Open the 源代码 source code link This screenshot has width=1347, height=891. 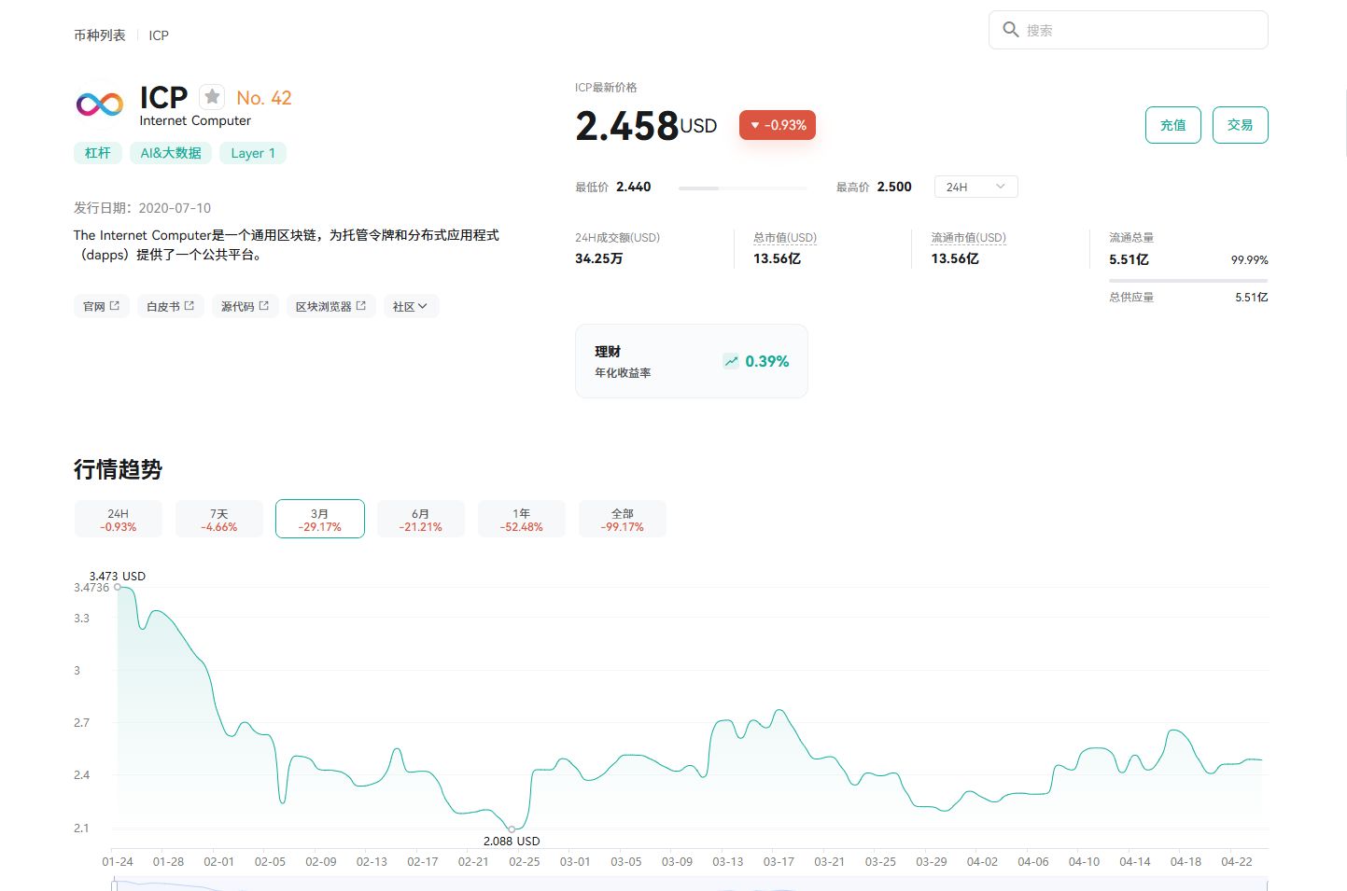coord(246,306)
